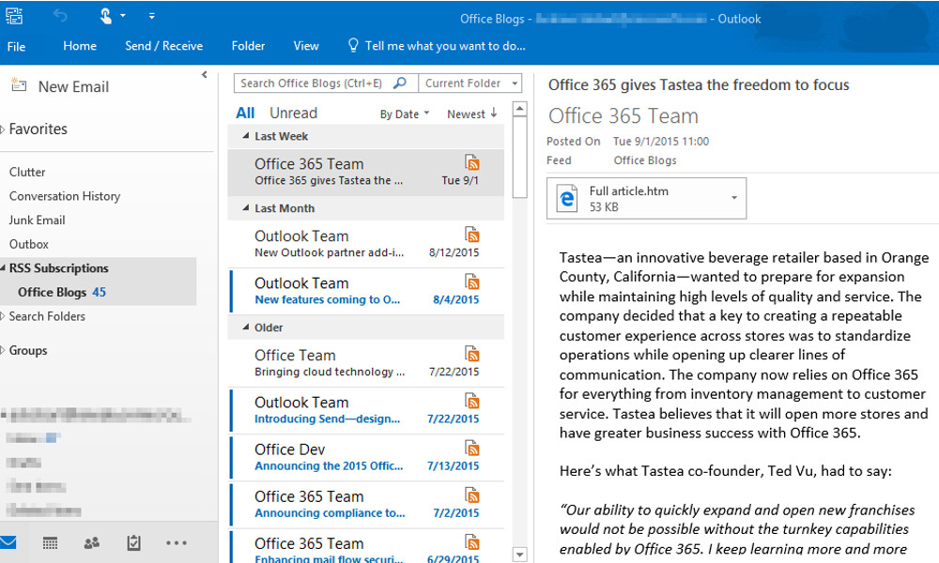
Task: Go to the Outbox folder
Action: click(29, 244)
